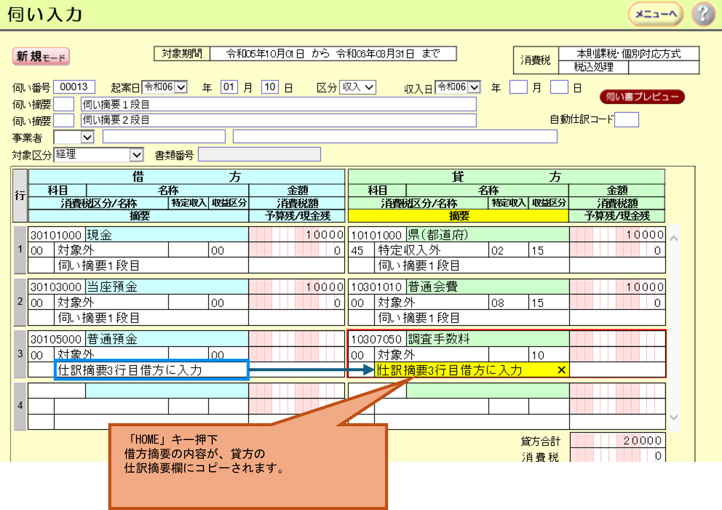Click the 伺い摘要1段目 text field

point(278,104)
